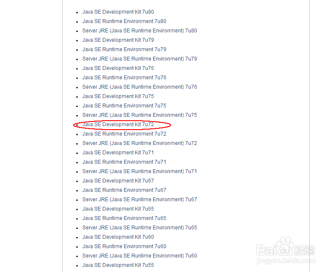The image size is (334, 272).
Task: Open Server JRE 7u67 link
Action: coord(139,200)
